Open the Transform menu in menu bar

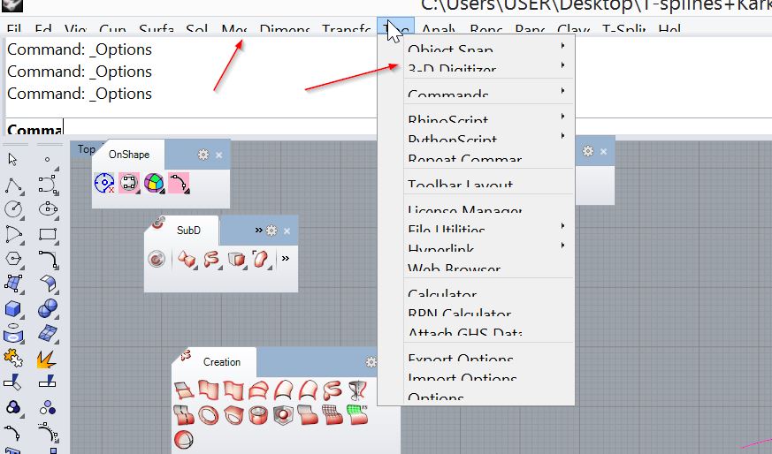point(346,28)
